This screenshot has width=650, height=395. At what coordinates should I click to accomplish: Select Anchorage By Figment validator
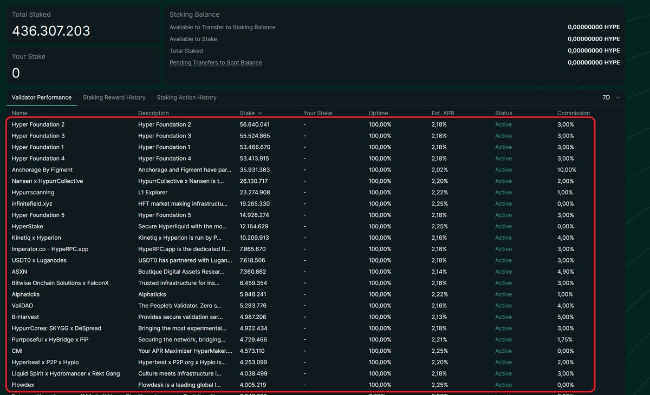click(x=42, y=170)
